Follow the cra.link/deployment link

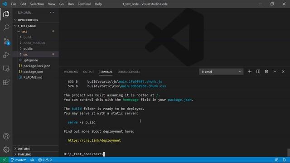94,140
